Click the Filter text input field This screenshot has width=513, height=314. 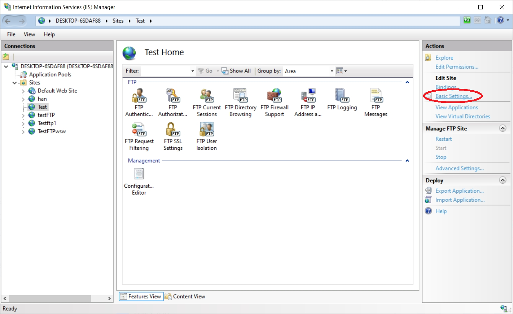(165, 71)
